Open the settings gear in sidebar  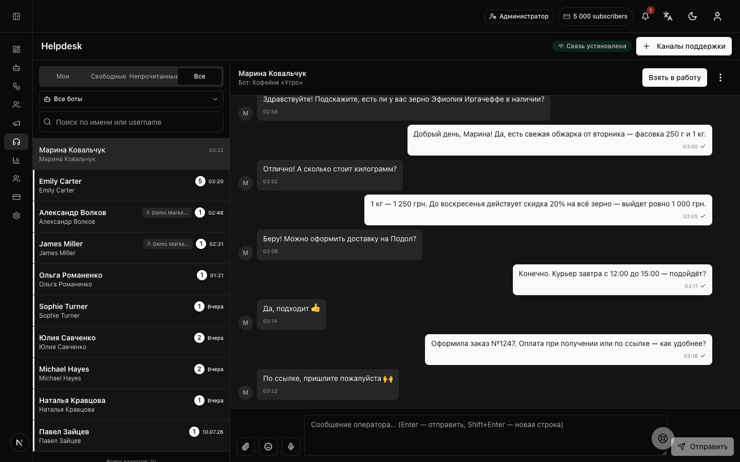tap(16, 216)
